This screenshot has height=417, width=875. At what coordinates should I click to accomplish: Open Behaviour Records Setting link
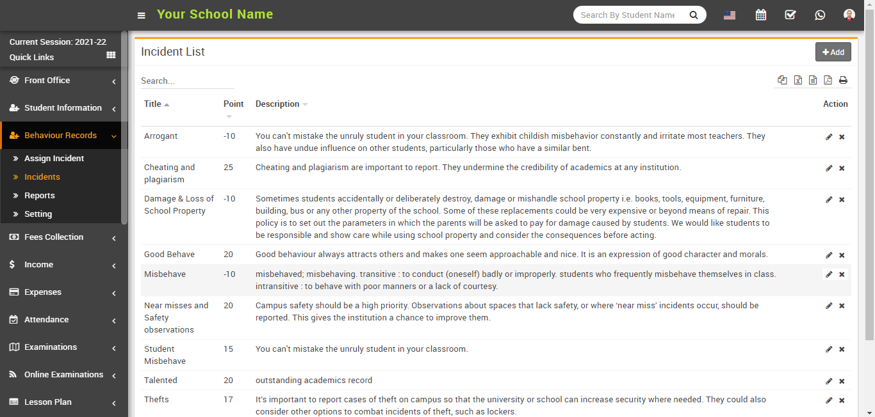click(x=38, y=214)
